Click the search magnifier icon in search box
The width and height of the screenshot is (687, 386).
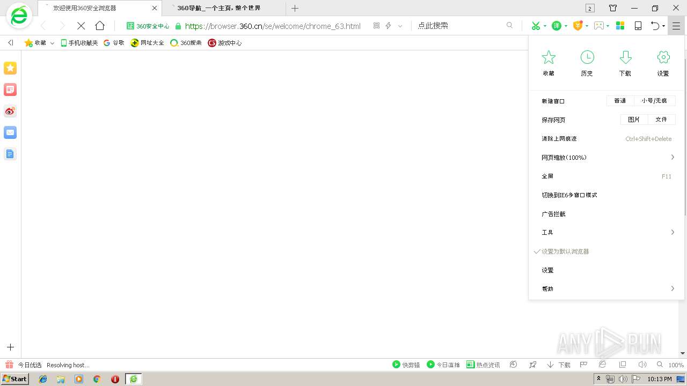[x=510, y=25]
